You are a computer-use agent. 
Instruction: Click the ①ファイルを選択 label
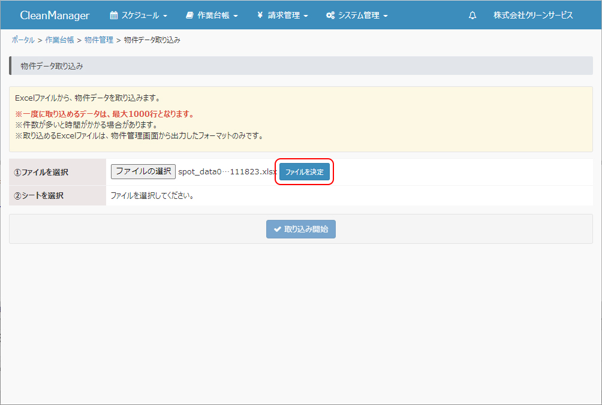pyautogui.click(x=41, y=172)
